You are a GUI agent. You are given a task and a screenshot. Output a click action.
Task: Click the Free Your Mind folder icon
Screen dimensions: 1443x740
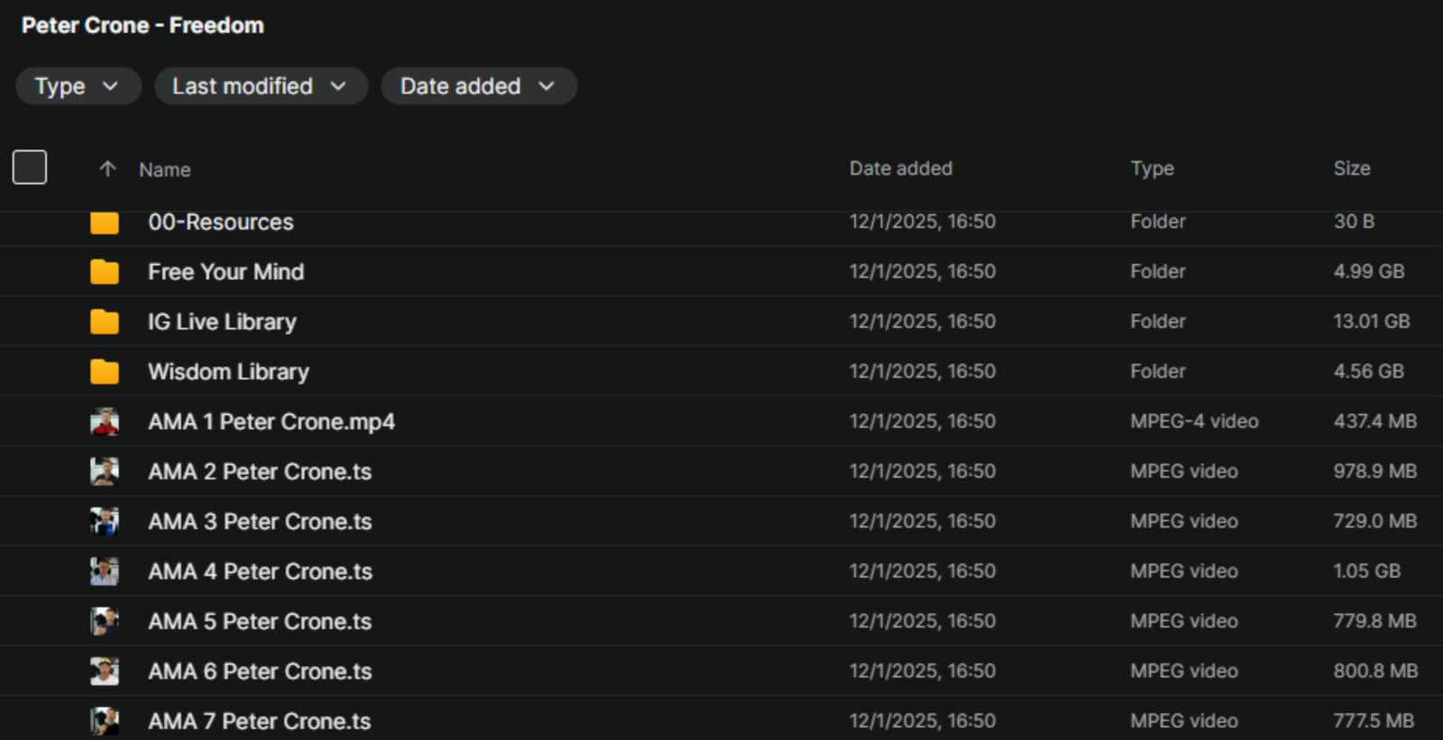pos(105,271)
